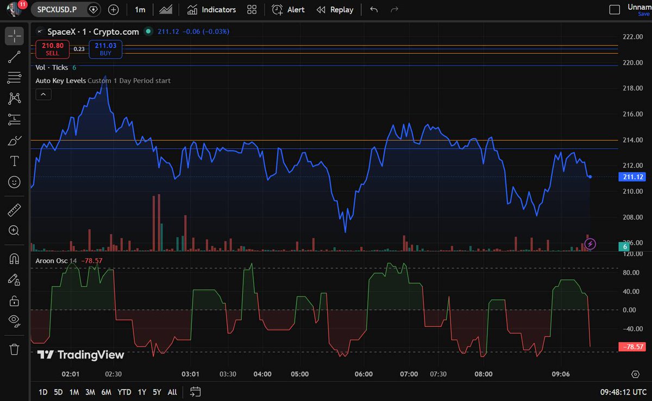Select the crosshair cursor tool

[14, 36]
